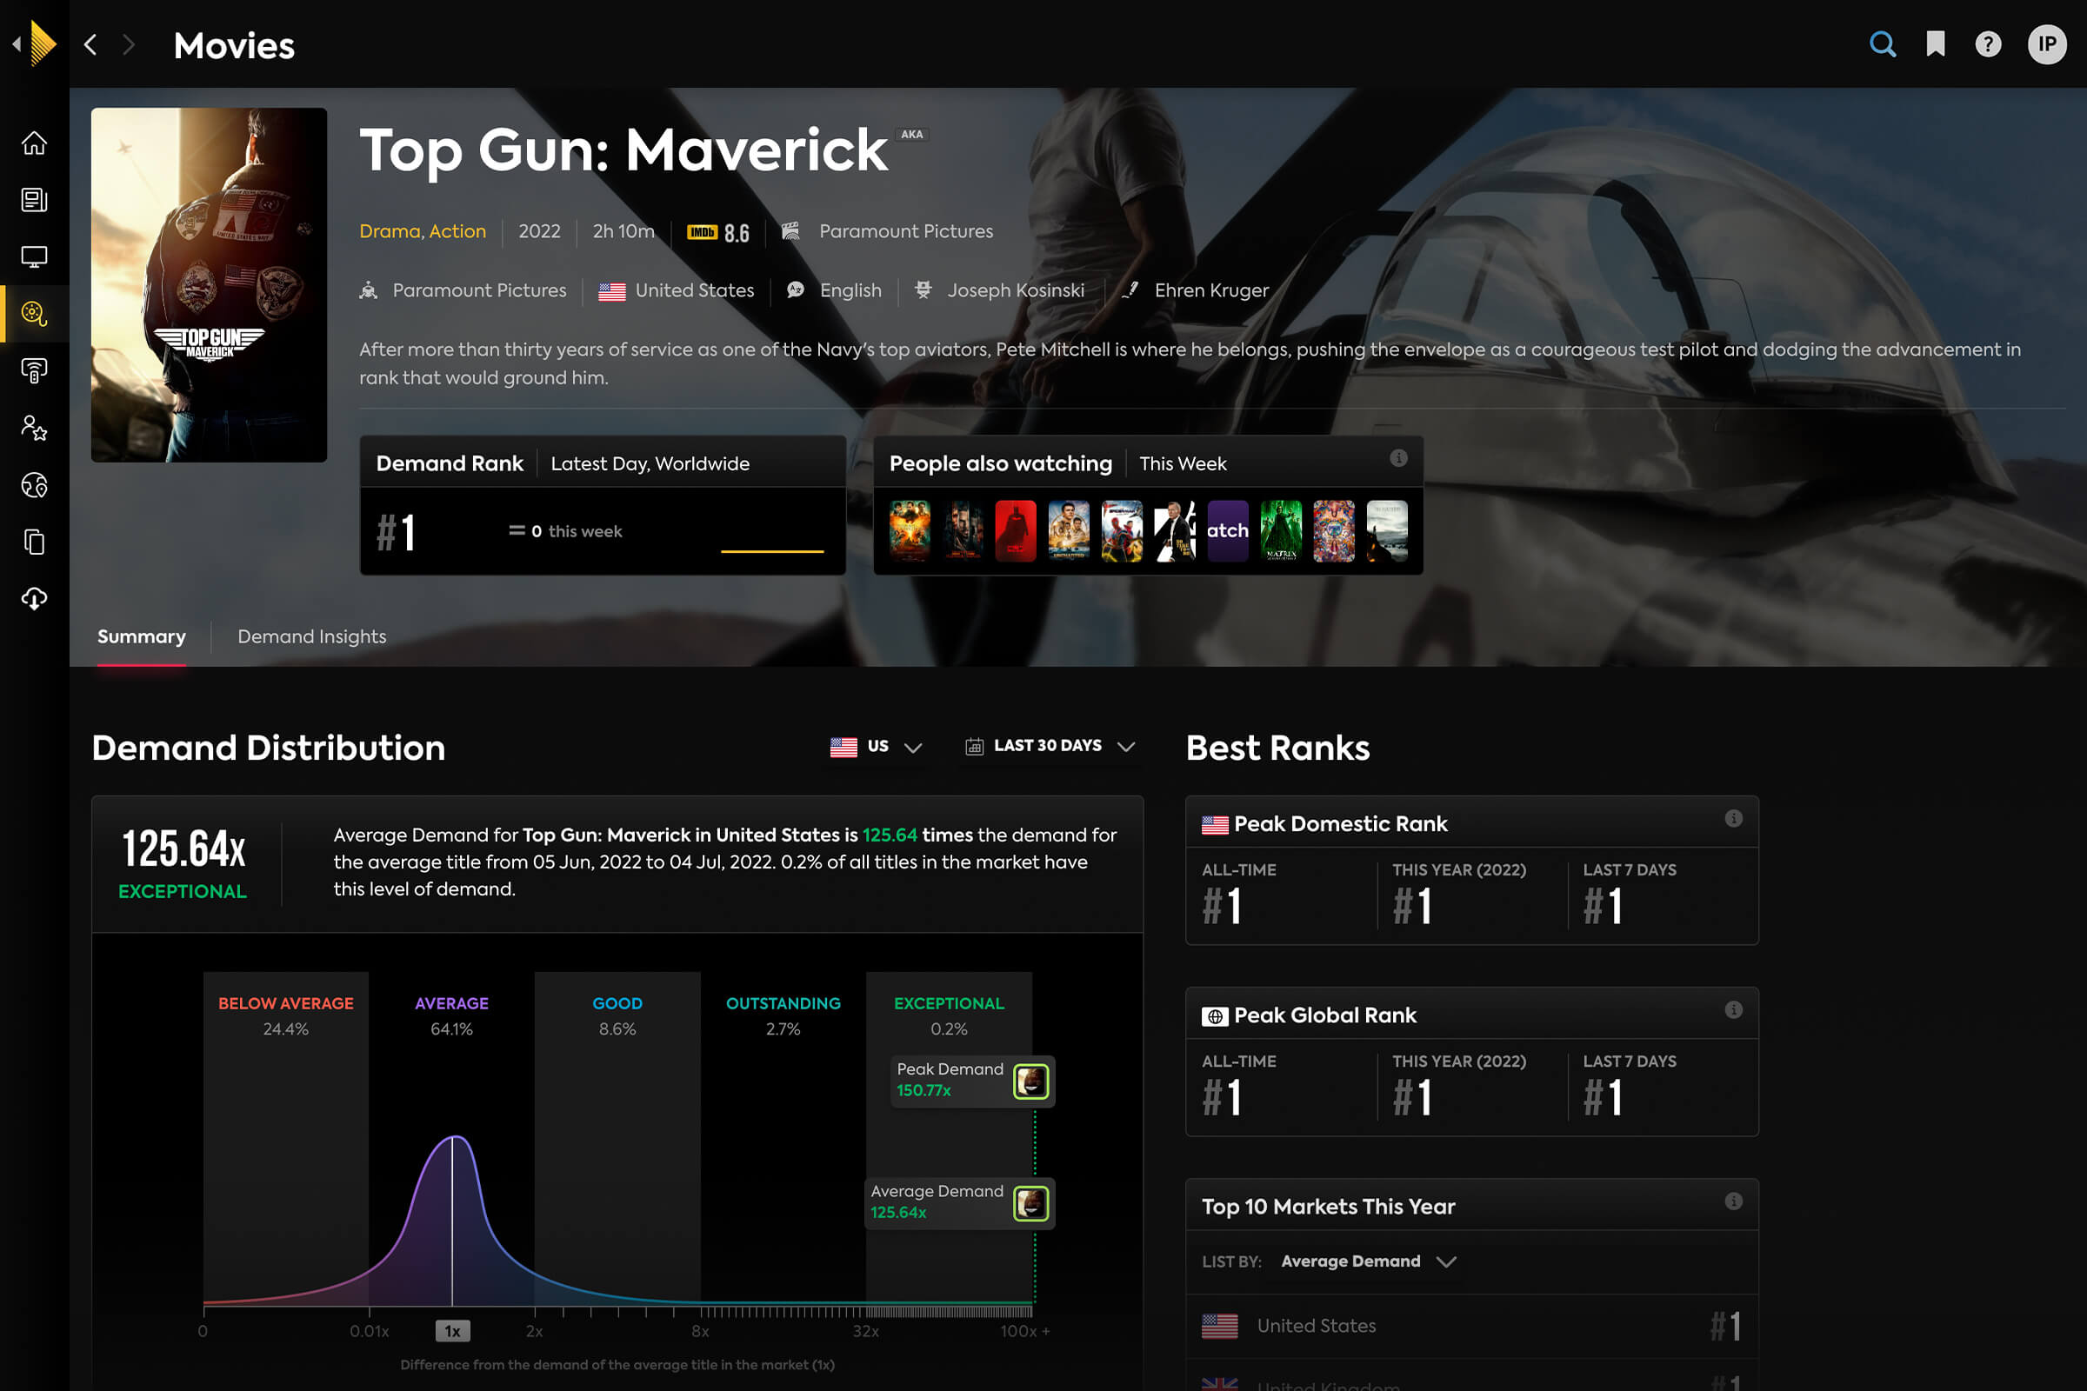This screenshot has height=1391, width=2087.
Task: Open bookmarks icon in header
Action: click(1936, 43)
